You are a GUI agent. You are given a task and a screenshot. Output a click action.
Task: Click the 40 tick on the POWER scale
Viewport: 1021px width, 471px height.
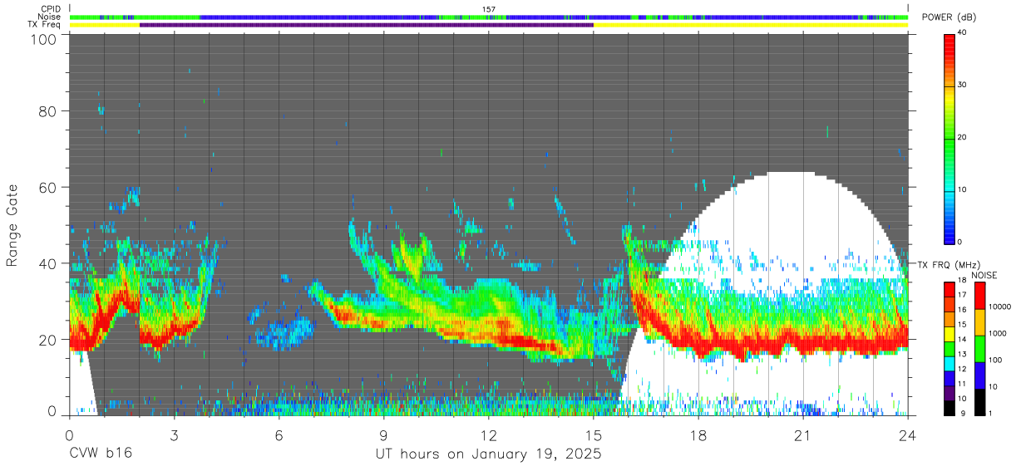pos(963,32)
